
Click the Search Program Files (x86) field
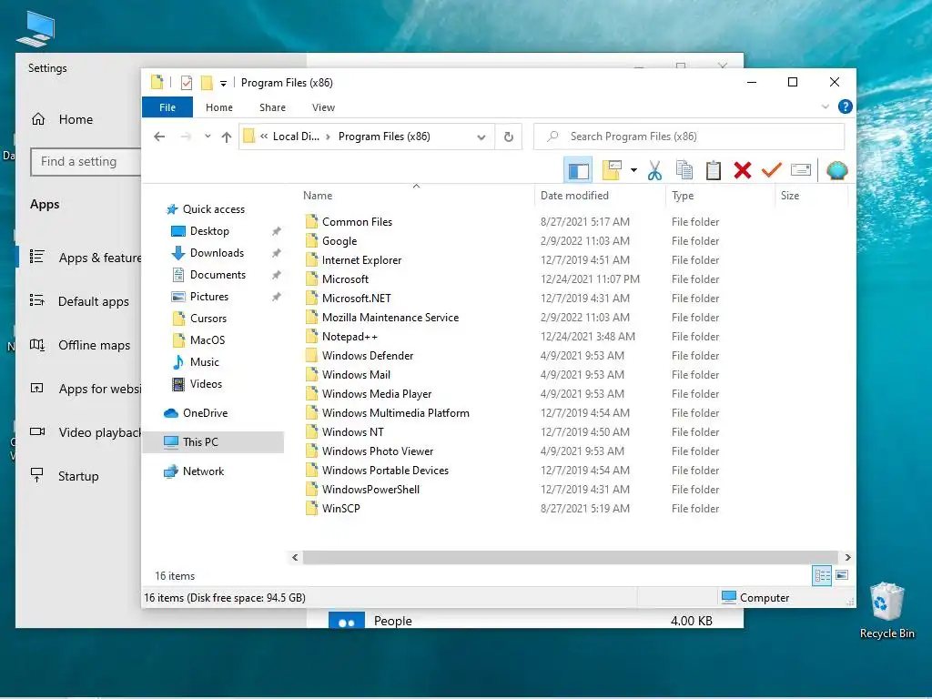click(689, 137)
